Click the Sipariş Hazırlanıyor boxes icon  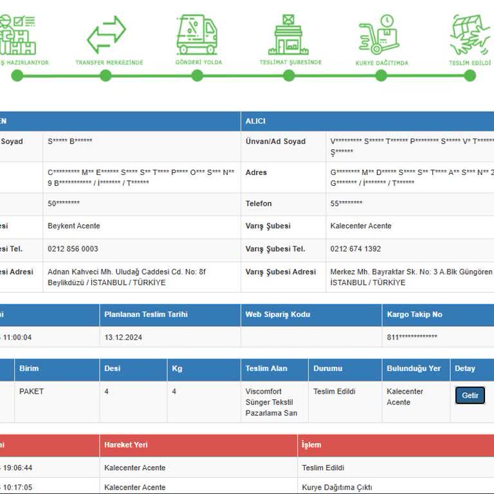(x=17, y=35)
